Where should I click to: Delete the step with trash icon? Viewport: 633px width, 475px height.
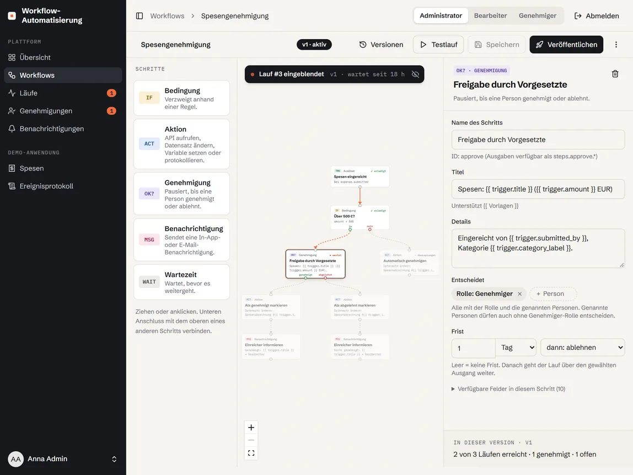coord(615,73)
